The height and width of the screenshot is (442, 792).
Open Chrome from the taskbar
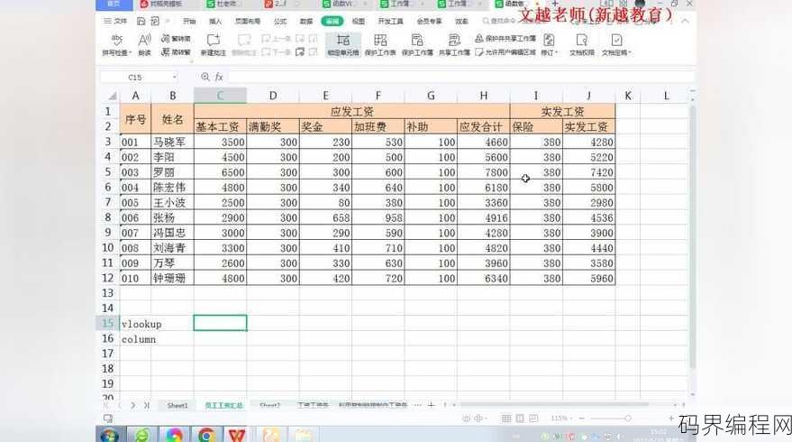click(x=206, y=435)
